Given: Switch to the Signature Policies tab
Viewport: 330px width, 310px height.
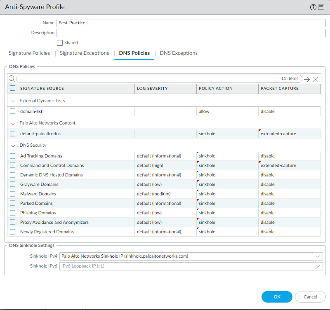Looking at the screenshot, I should [29, 53].
